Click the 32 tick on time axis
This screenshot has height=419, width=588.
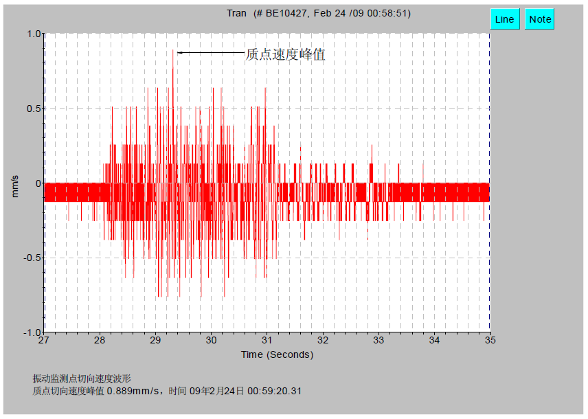click(323, 340)
